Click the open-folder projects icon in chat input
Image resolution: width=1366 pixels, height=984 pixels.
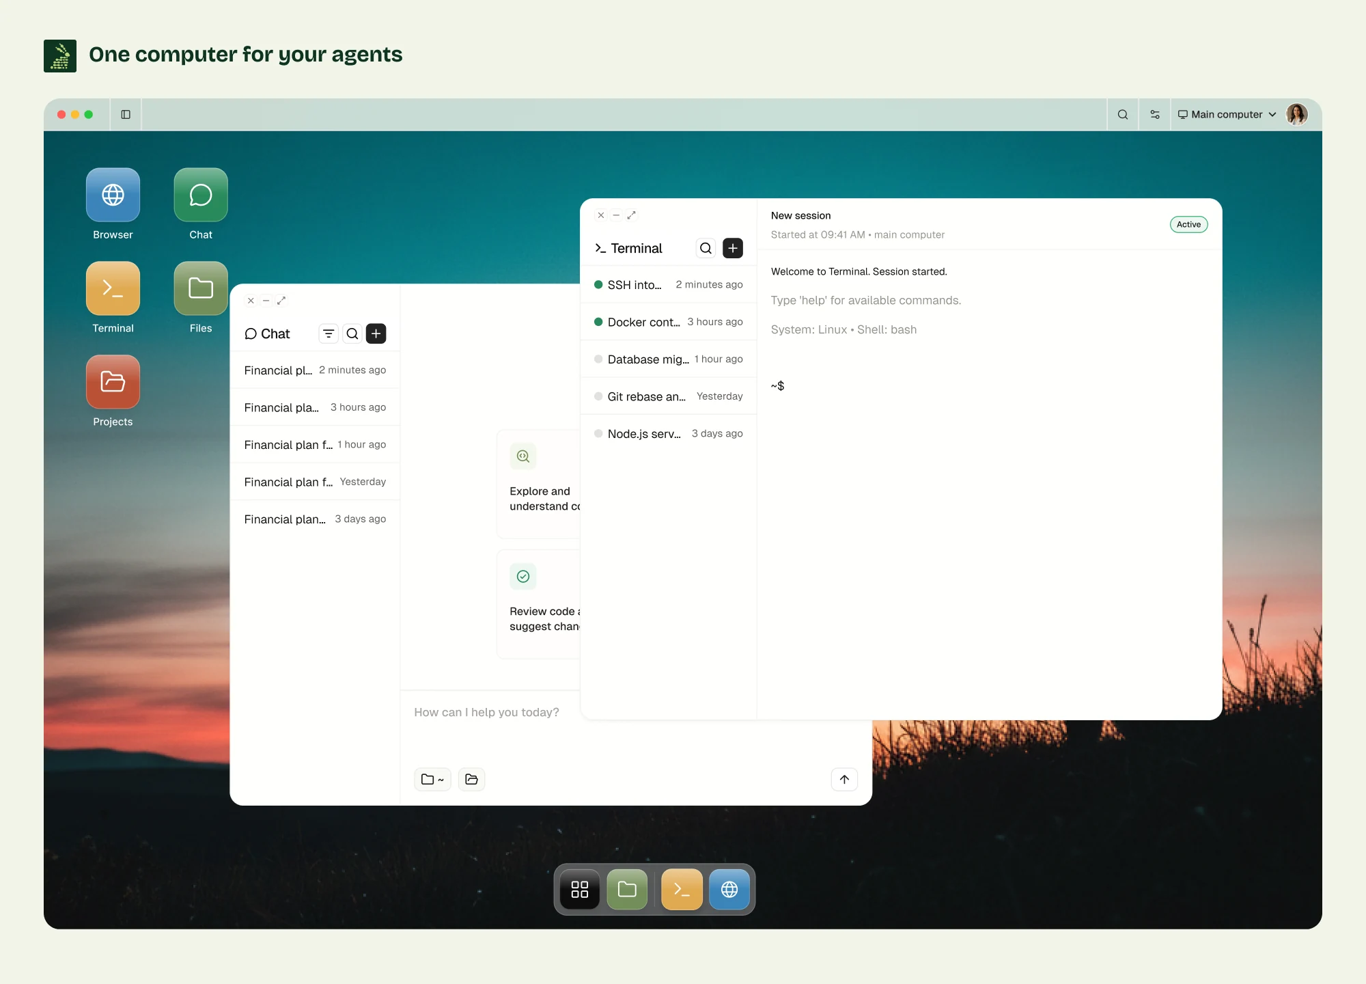tap(471, 779)
